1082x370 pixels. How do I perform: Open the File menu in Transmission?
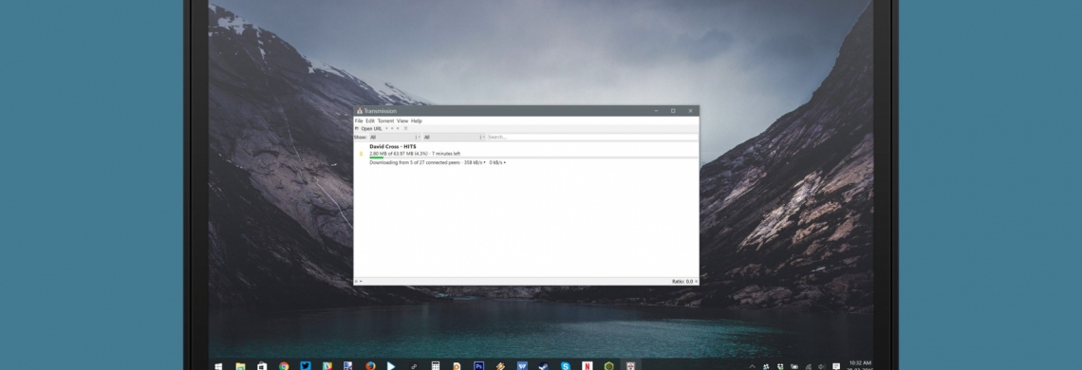pos(358,120)
